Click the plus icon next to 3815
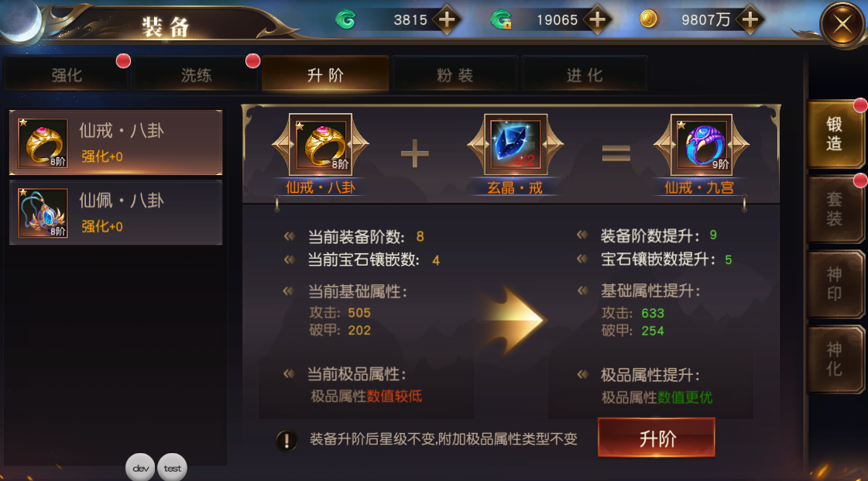Image resolution: width=868 pixels, height=481 pixels. [x=447, y=20]
